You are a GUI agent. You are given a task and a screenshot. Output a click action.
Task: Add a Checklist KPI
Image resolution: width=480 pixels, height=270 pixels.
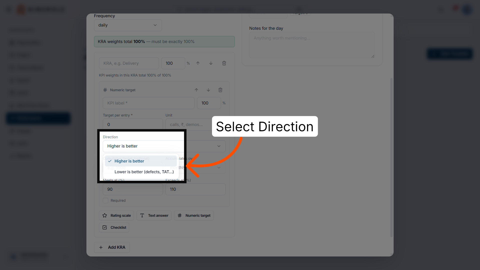pyautogui.click(x=114, y=227)
